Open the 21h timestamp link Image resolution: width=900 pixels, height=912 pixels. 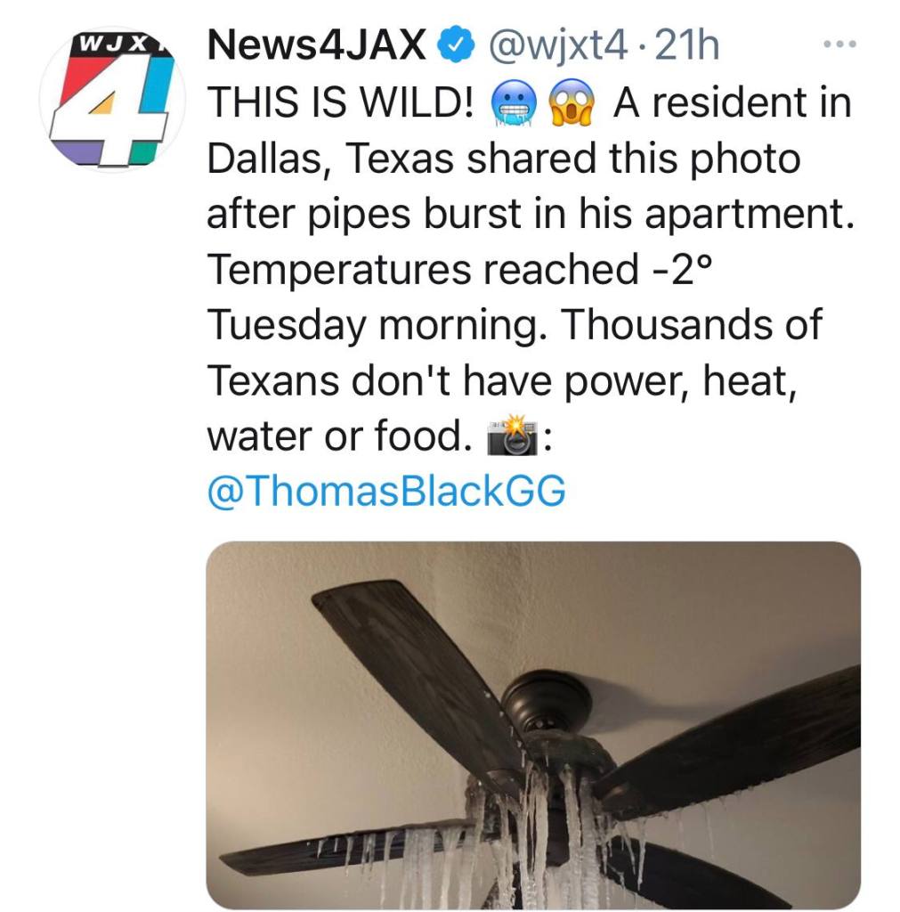(686, 45)
